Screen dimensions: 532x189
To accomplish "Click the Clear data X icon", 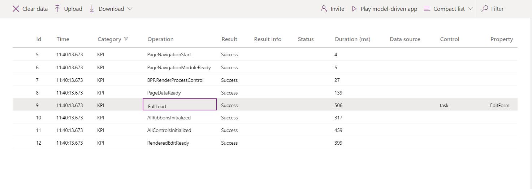I will click(x=16, y=9).
